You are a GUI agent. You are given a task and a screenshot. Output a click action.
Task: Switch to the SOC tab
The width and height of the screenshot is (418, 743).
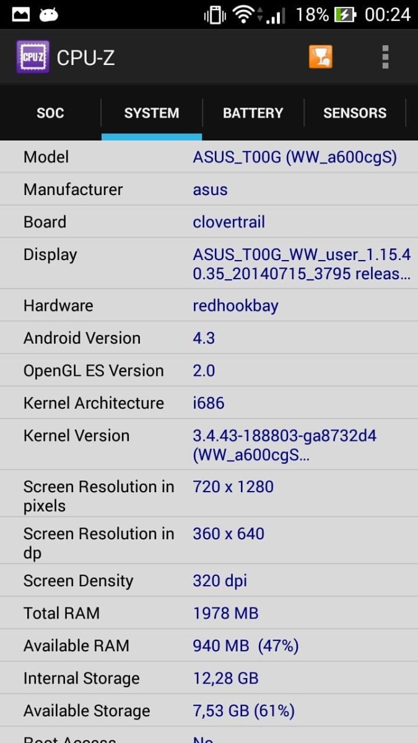tap(50, 113)
